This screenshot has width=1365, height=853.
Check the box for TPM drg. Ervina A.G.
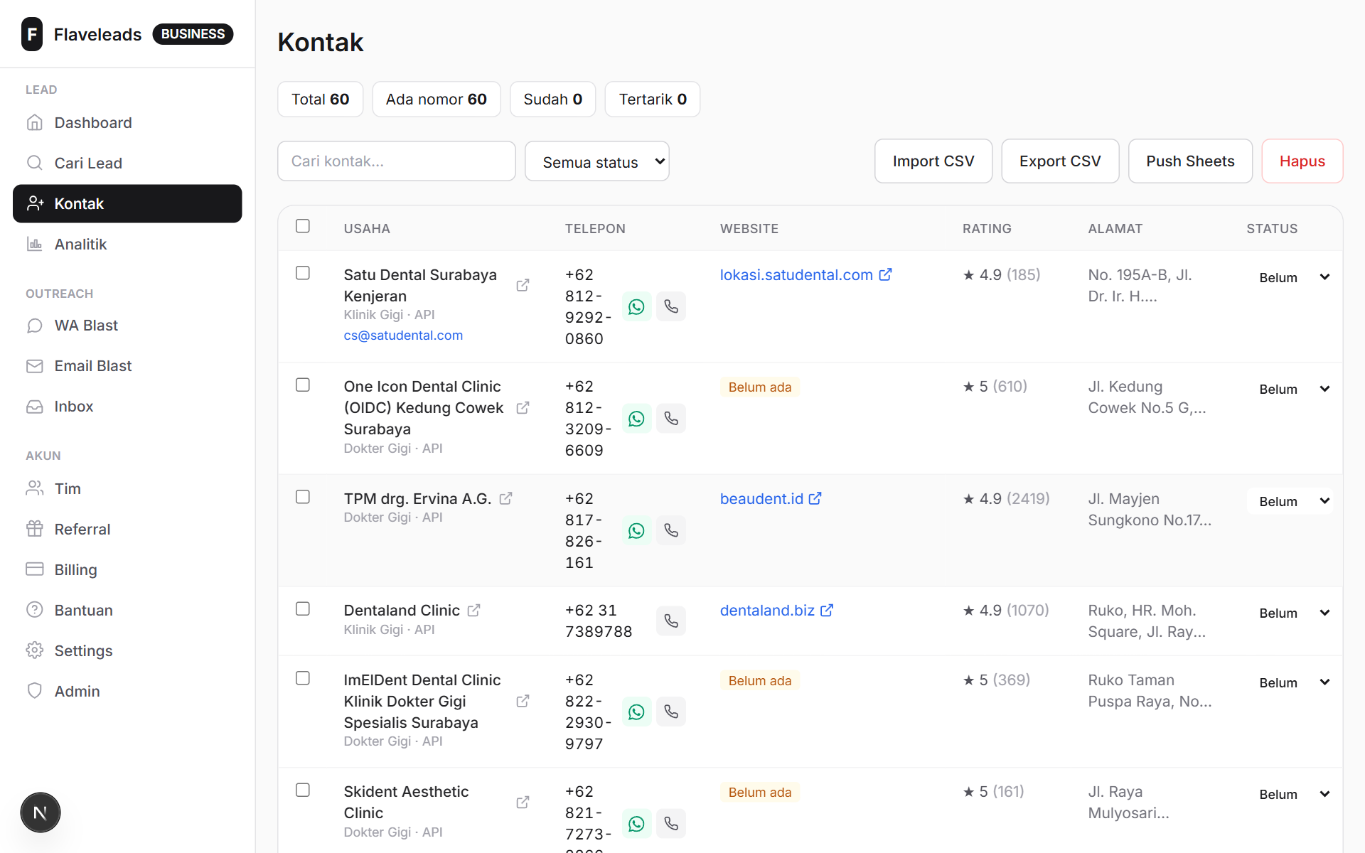coord(303,497)
